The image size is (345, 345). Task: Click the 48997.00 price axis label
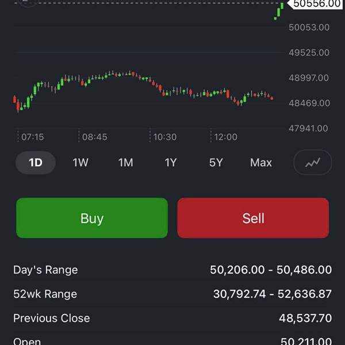pyautogui.click(x=309, y=78)
